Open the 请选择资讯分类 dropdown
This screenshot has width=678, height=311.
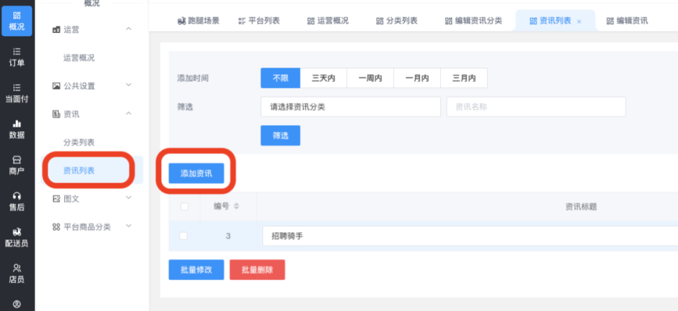point(350,107)
